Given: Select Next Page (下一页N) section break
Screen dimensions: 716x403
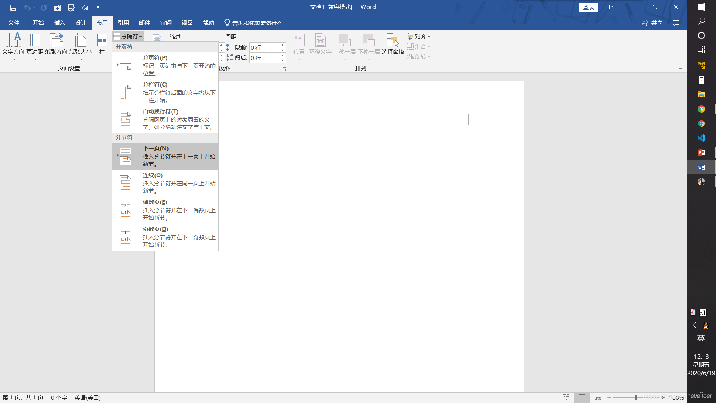Looking at the screenshot, I should (165, 156).
